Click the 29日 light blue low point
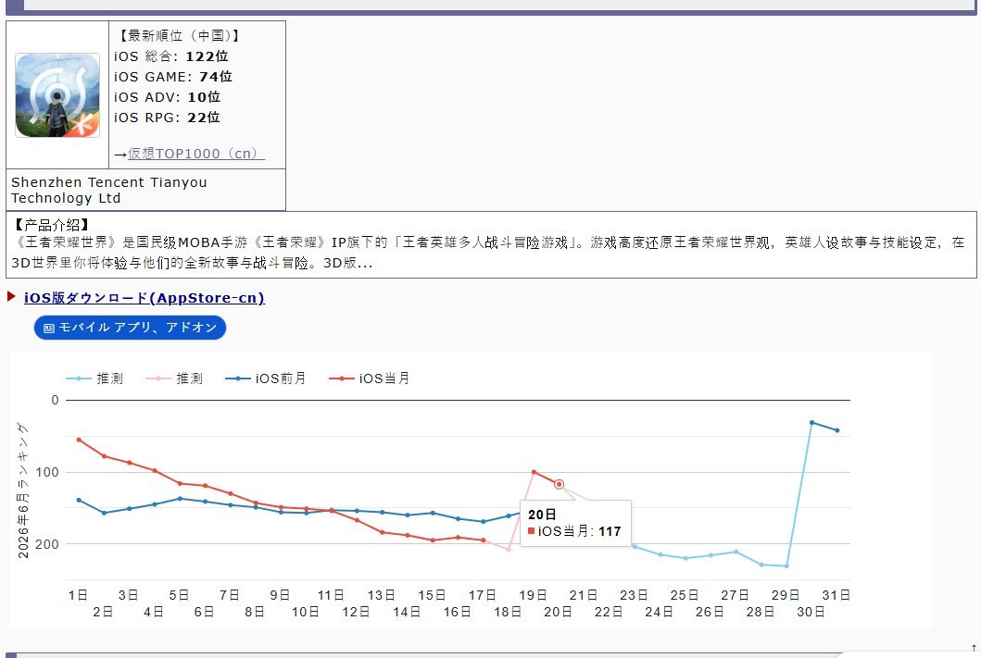The width and height of the screenshot is (981, 658). click(x=786, y=566)
